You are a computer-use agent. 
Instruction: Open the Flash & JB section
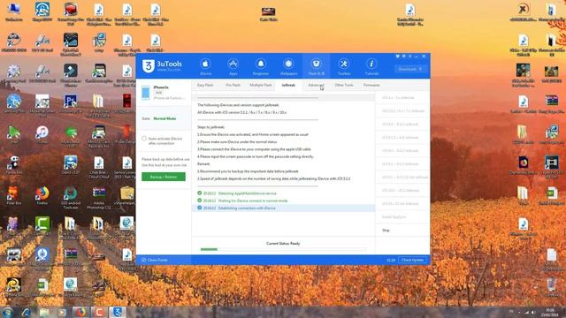[x=317, y=67]
